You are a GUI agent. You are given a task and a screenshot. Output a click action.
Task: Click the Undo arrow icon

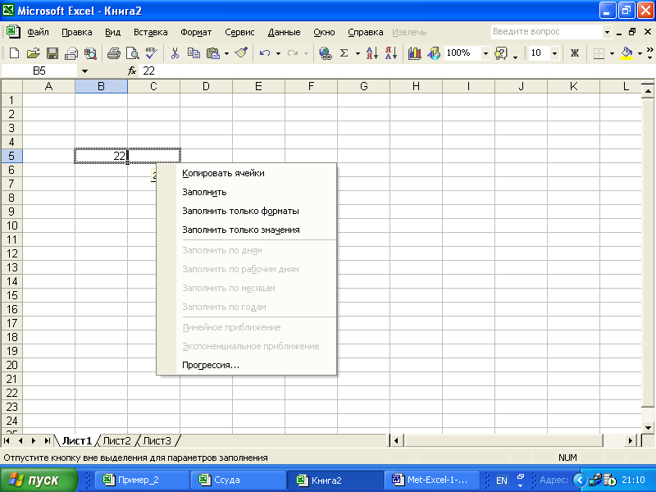point(264,53)
